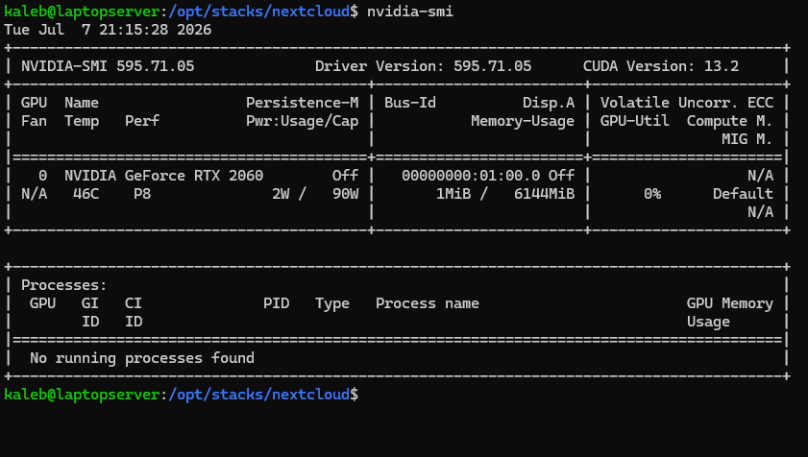
Task: Click the Processes: section heading
Action: pyautogui.click(x=64, y=285)
